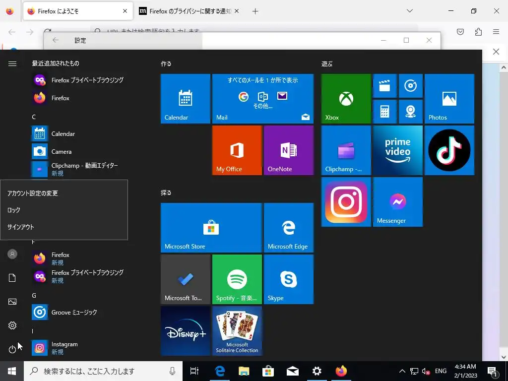
Task: Open the Messenger tile
Action: click(397, 202)
